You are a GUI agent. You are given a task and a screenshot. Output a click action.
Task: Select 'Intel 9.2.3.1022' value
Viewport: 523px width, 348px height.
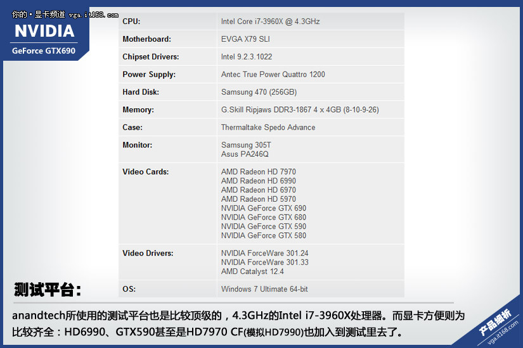click(247, 56)
